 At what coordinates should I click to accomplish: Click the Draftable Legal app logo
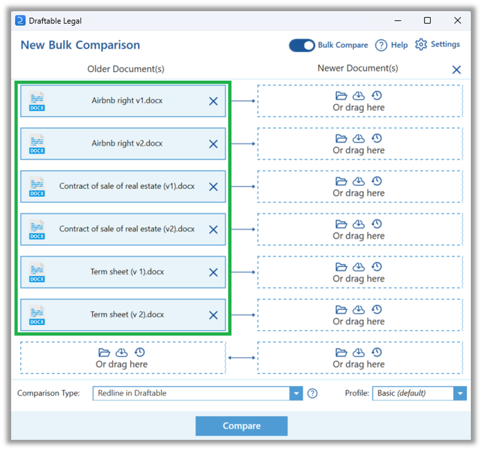tap(20, 20)
